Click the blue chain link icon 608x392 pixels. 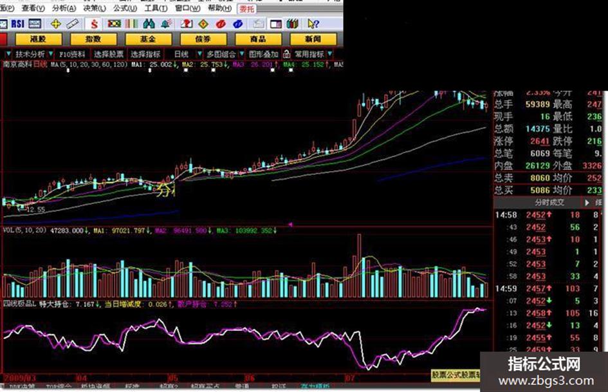pyautogui.click(x=237, y=24)
